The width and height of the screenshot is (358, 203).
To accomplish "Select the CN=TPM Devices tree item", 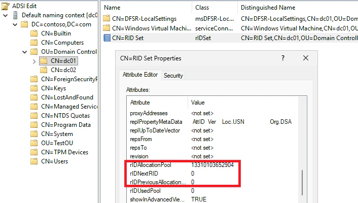I will pyautogui.click(x=64, y=152).
